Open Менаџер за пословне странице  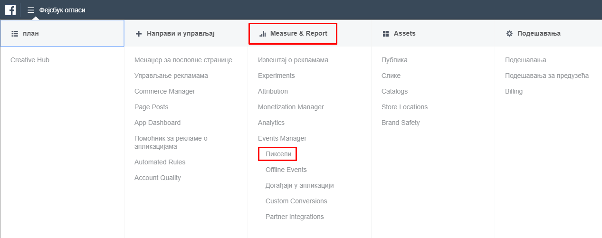click(183, 60)
